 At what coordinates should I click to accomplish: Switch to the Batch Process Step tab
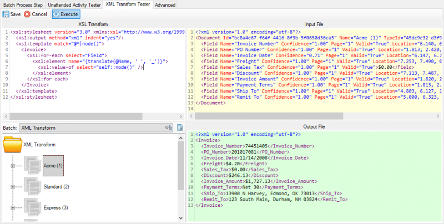coord(22,4)
